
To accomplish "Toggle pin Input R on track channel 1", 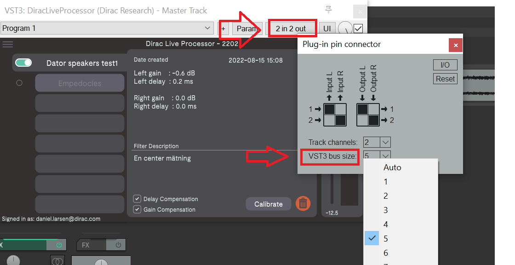I will click(341, 109).
